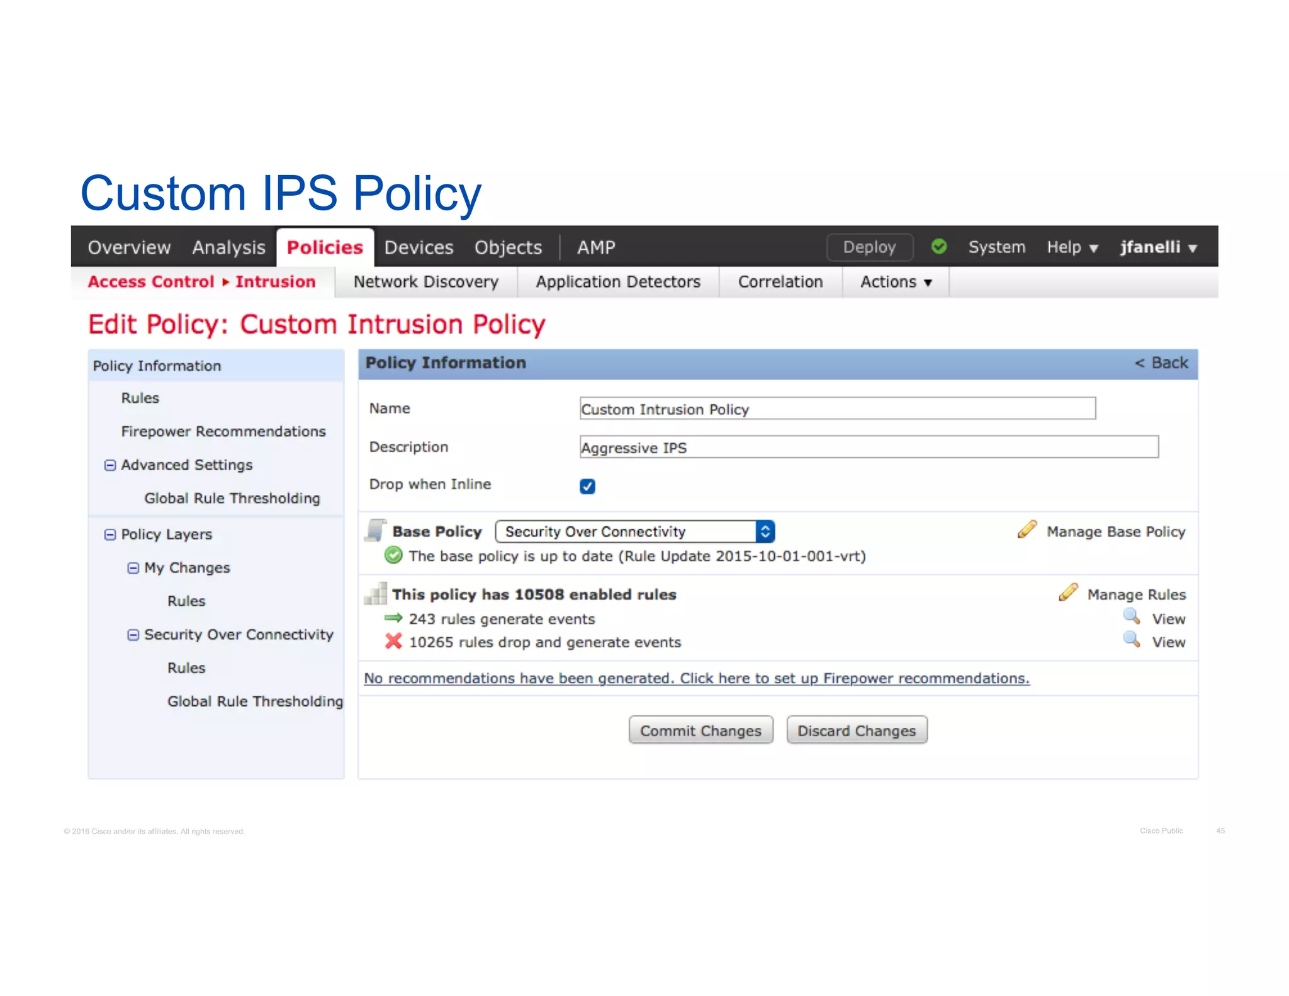Open the System menu
Viewport: 1289px width, 996px height.
point(997,247)
